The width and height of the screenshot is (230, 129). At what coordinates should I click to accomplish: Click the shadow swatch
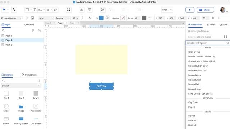122,18
